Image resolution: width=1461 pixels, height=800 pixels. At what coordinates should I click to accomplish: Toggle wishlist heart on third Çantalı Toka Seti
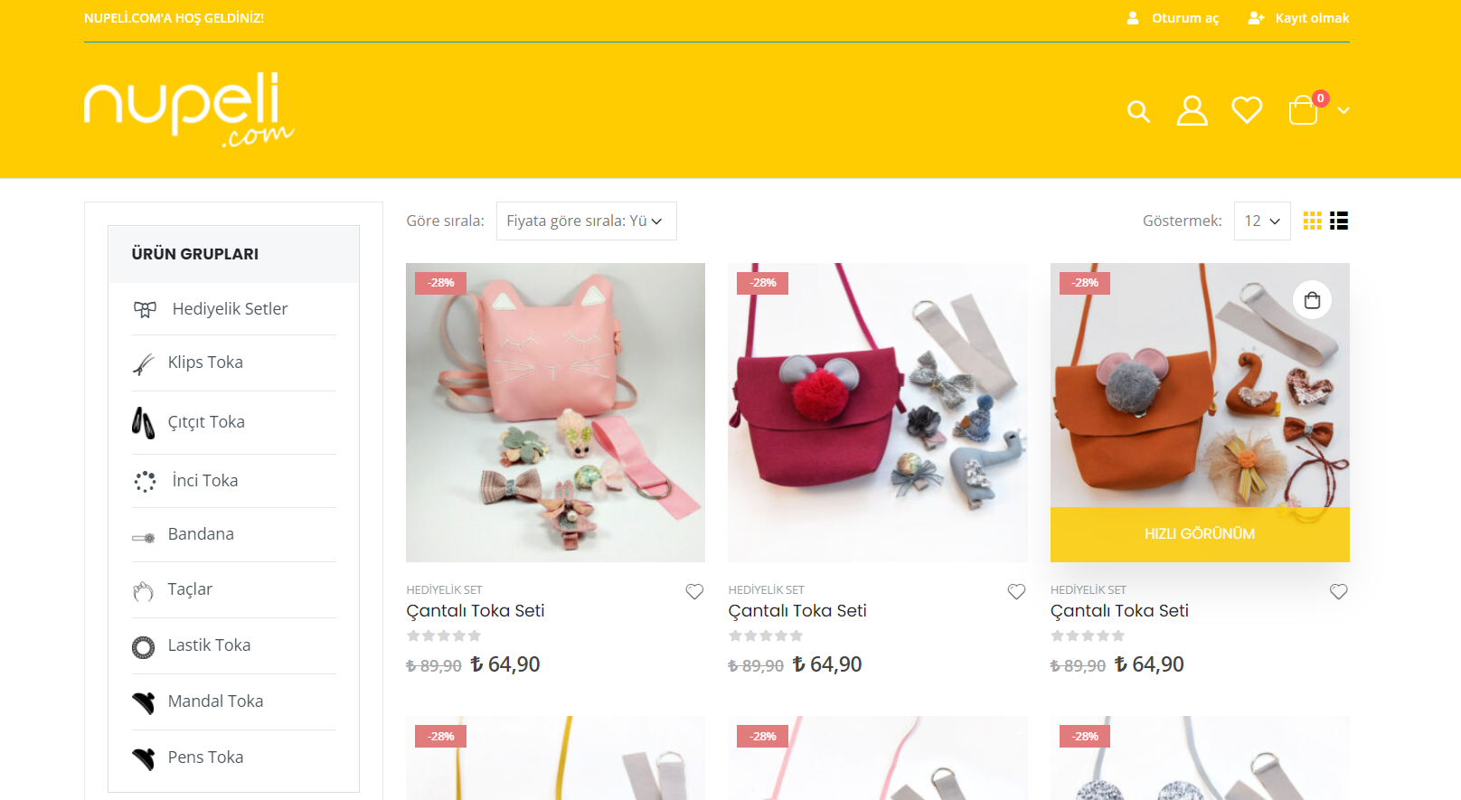coord(1339,591)
